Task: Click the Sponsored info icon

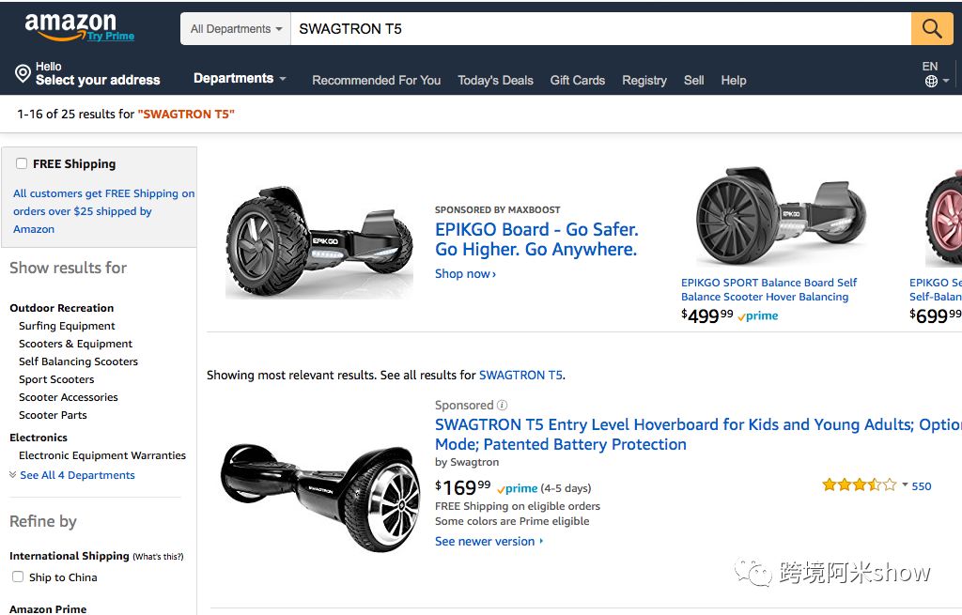Action: pyautogui.click(x=502, y=406)
